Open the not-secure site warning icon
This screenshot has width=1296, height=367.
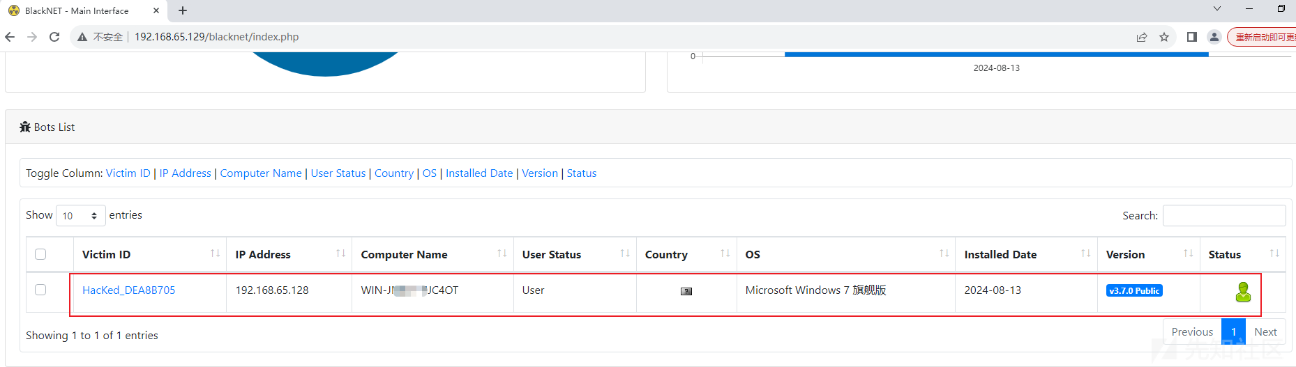[x=82, y=37]
